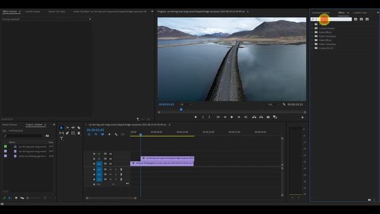The height and width of the screenshot is (214, 380).
Task: Step forward one frame in Program Monitor
Action: point(239,117)
